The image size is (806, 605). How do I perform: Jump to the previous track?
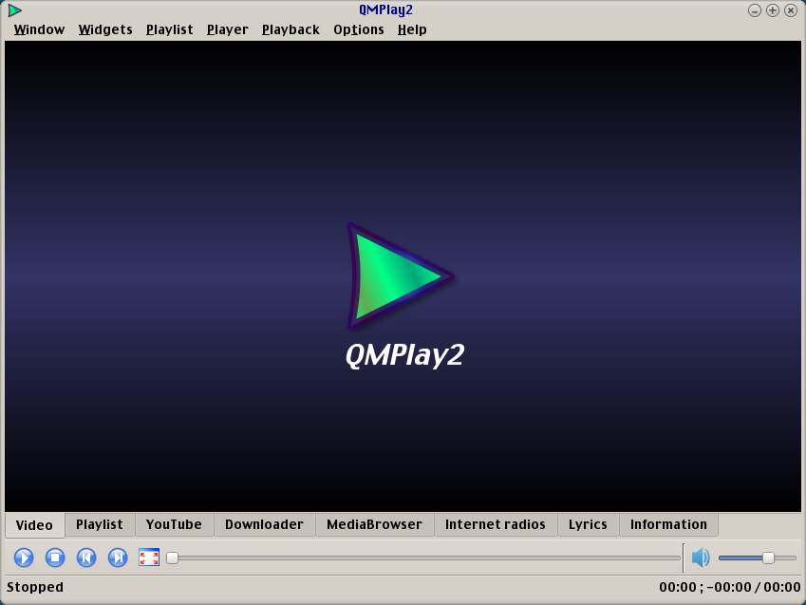[86, 558]
